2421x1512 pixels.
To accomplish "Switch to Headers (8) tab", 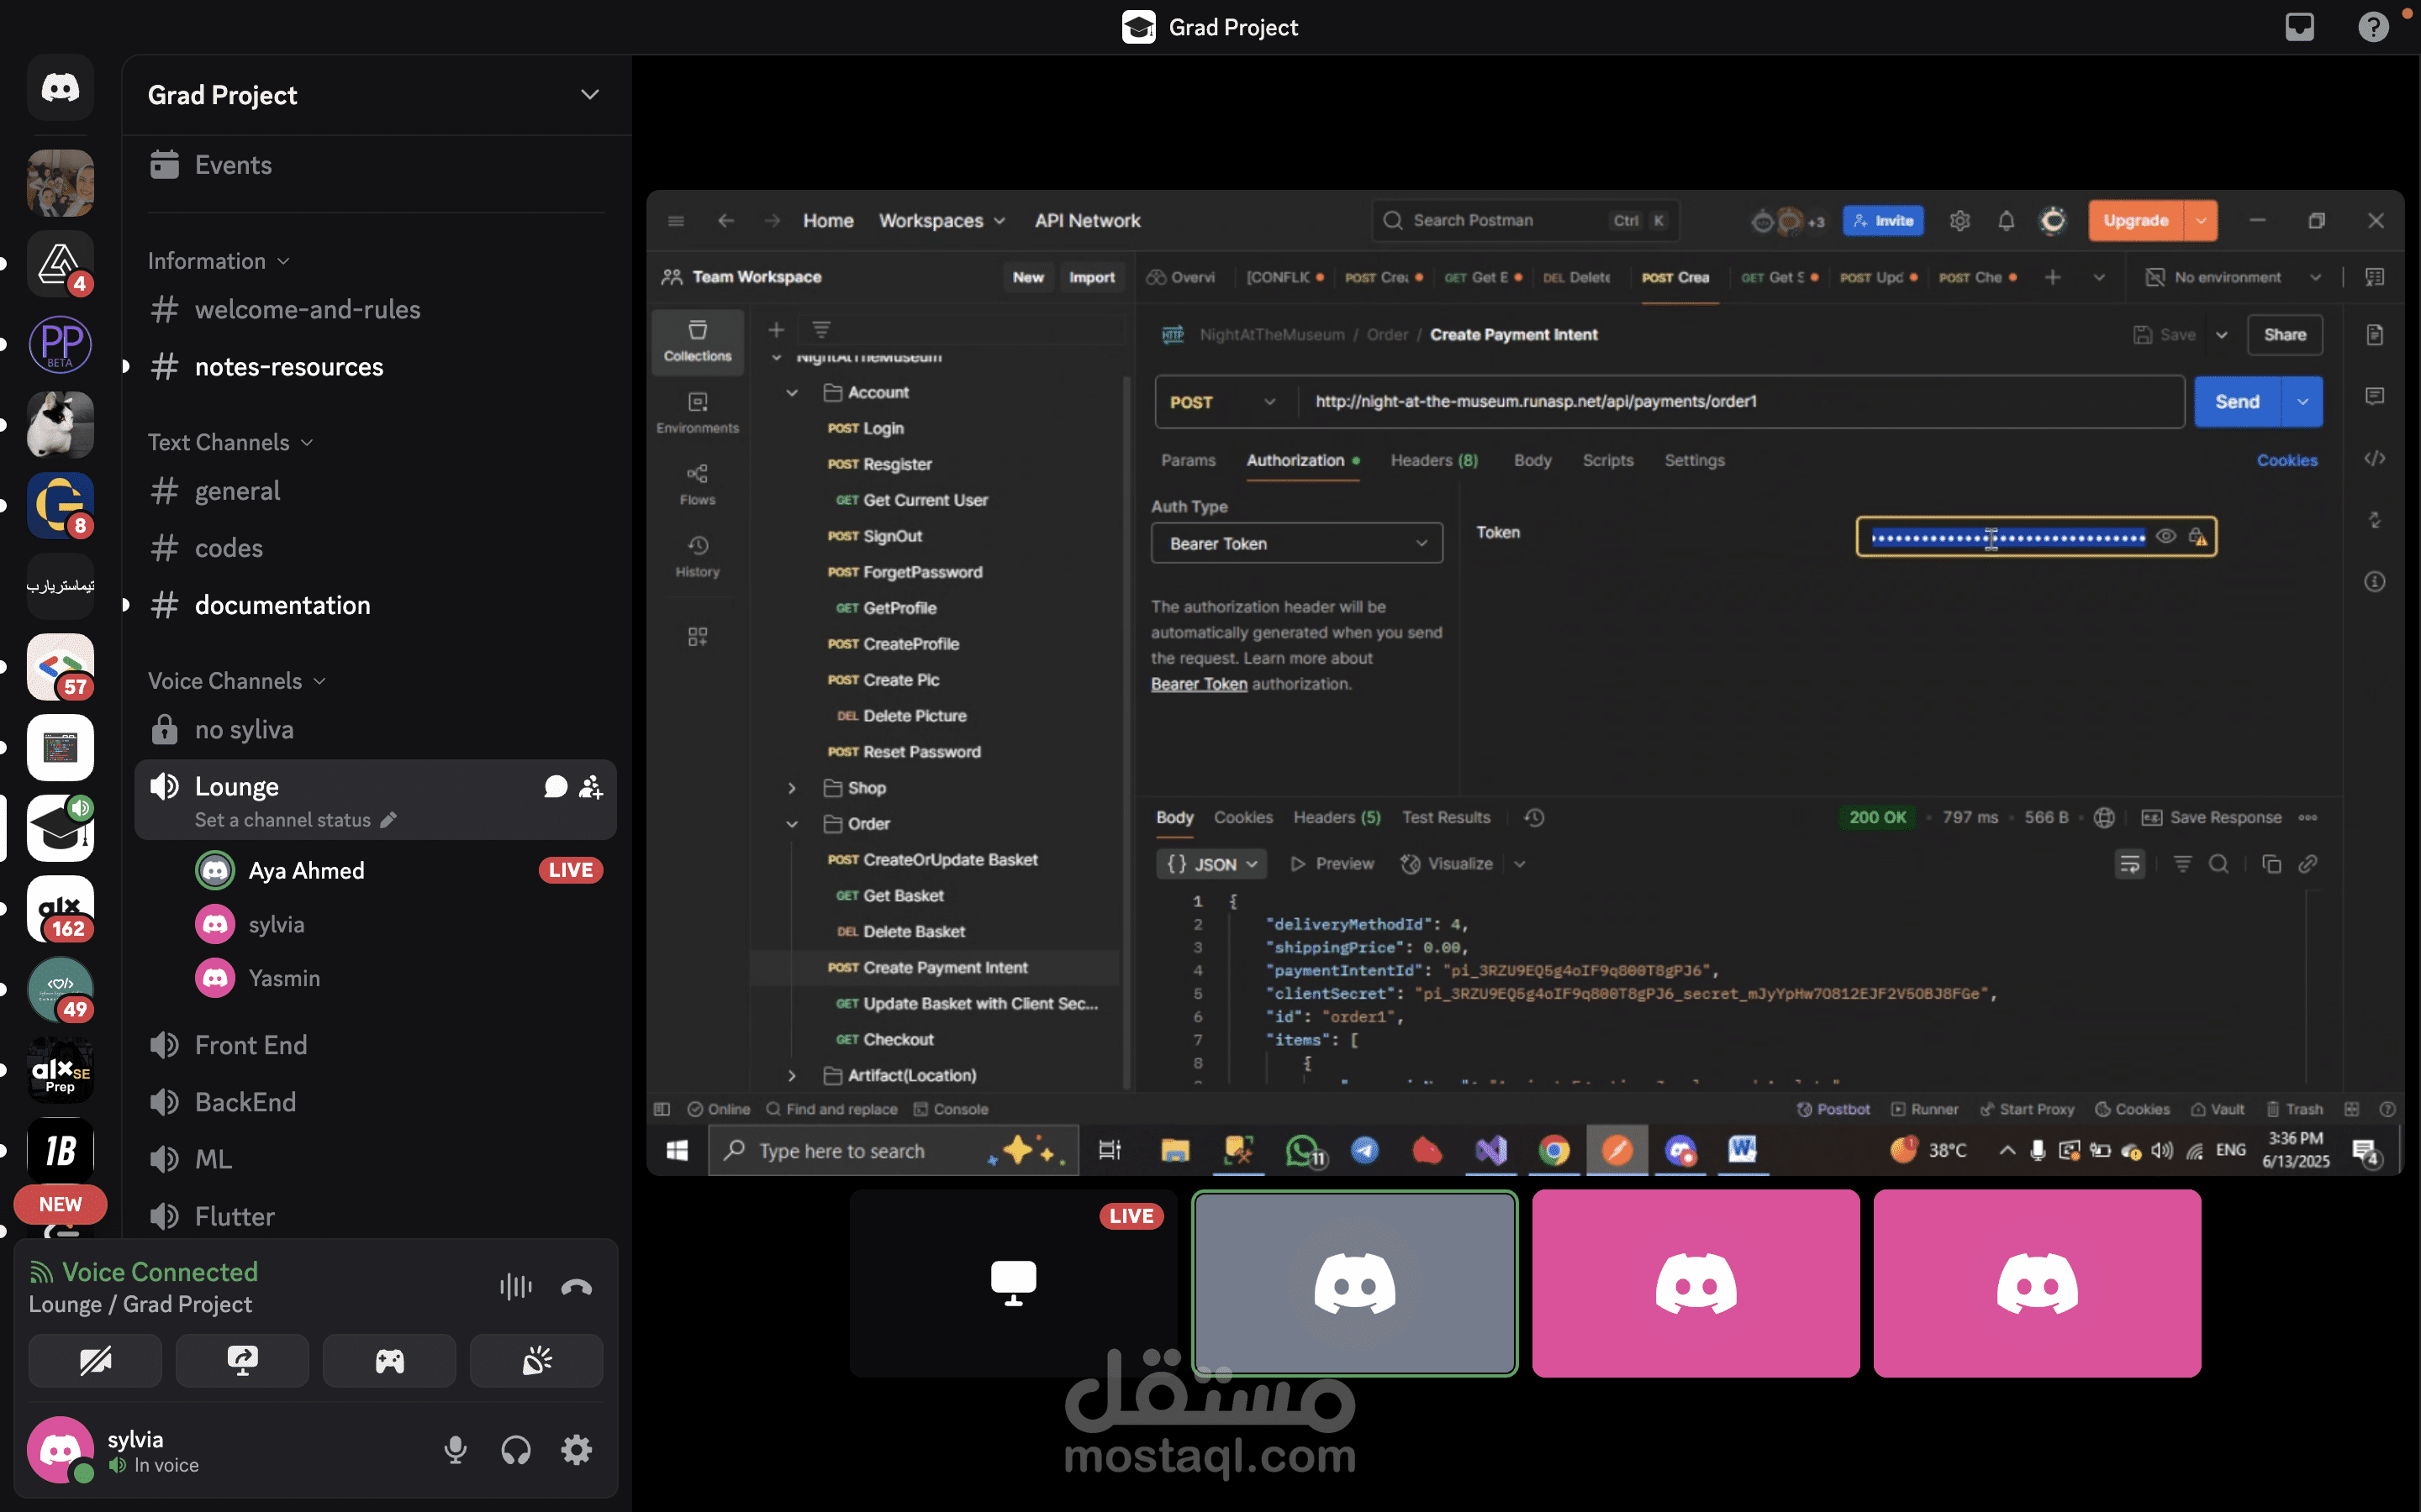I will pos(1433,460).
